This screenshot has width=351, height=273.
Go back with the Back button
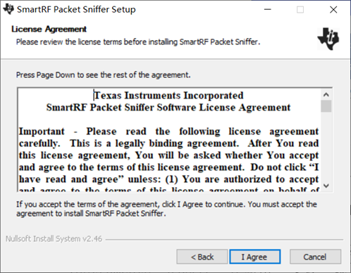coord(202,257)
